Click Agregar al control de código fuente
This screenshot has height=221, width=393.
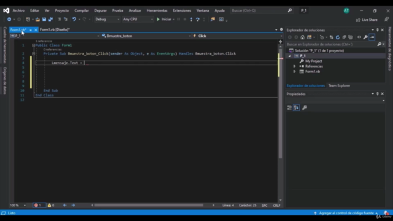point(346,213)
